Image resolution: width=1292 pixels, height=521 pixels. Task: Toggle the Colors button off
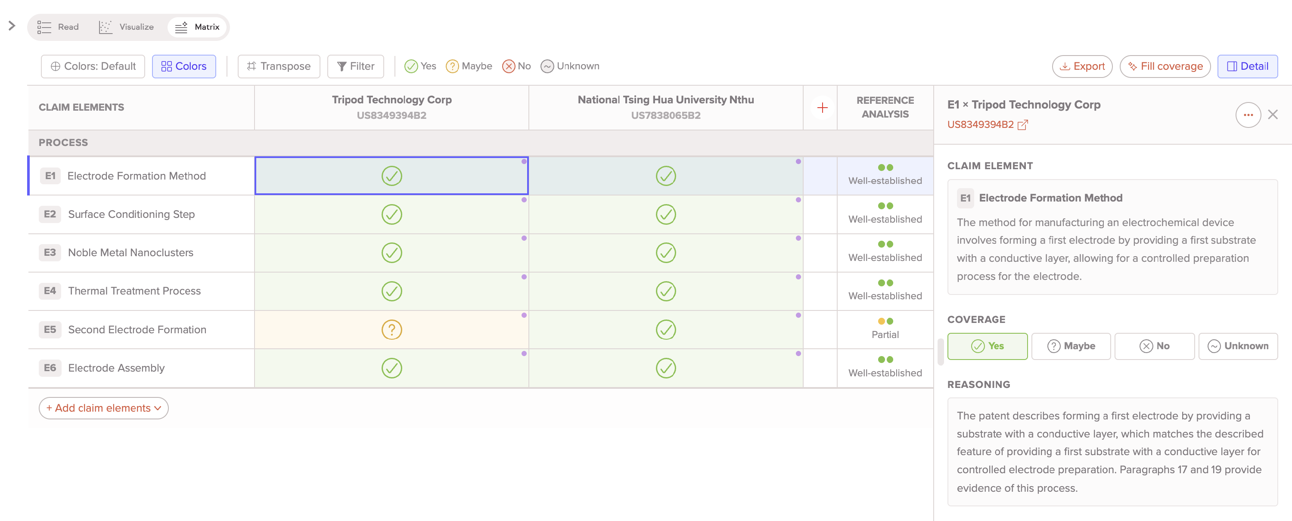point(183,66)
